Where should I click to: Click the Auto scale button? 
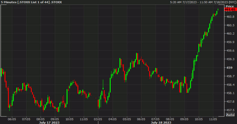230,115
